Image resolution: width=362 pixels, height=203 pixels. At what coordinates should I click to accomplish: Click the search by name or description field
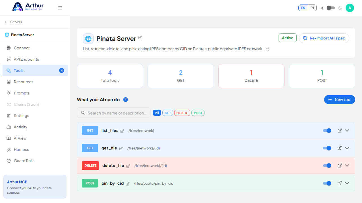pos(114,113)
